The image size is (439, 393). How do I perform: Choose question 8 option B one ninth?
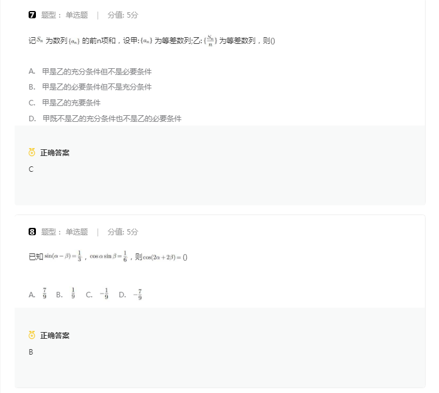pos(66,294)
